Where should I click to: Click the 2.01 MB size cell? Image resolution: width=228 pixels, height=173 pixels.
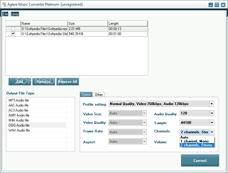pyautogui.click(x=88, y=29)
